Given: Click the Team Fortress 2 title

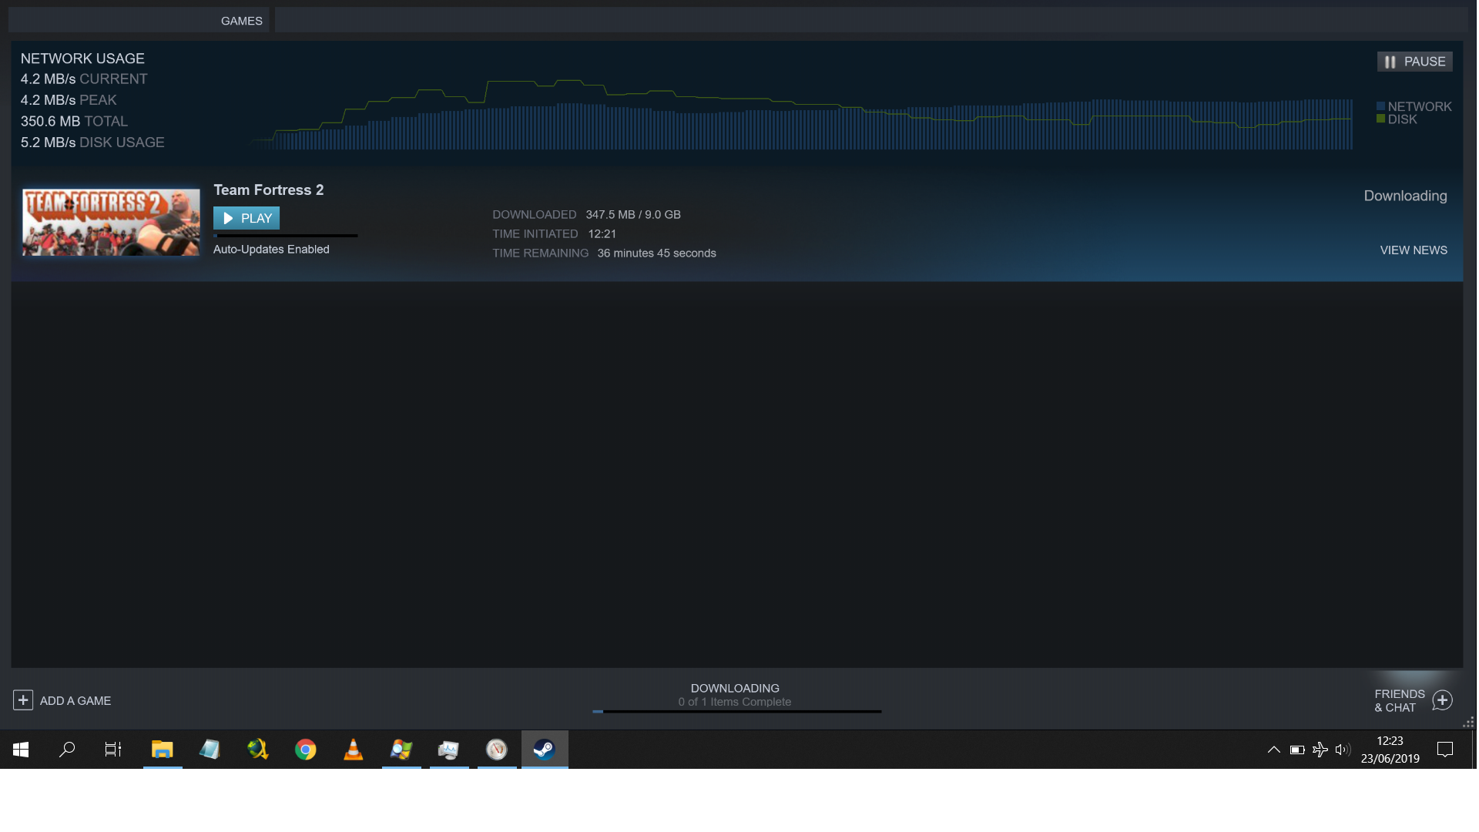Looking at the screenshot, I should click(x=268, y=190).
